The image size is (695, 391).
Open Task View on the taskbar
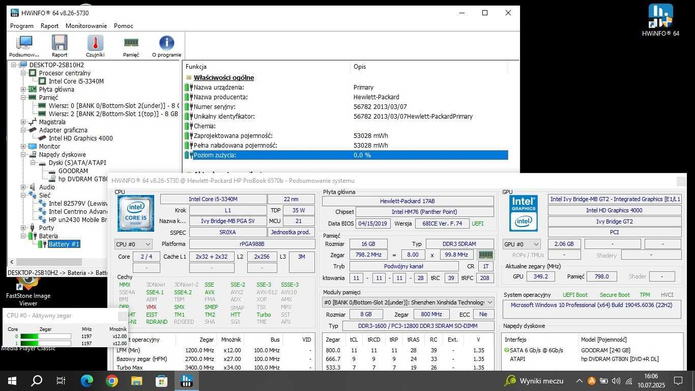tap(61, 381)
